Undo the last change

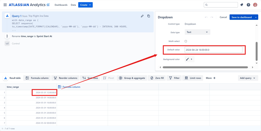click(206, 17)
